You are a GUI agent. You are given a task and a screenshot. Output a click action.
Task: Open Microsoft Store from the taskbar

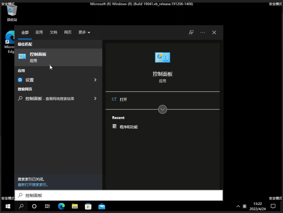tap(88, 206)
